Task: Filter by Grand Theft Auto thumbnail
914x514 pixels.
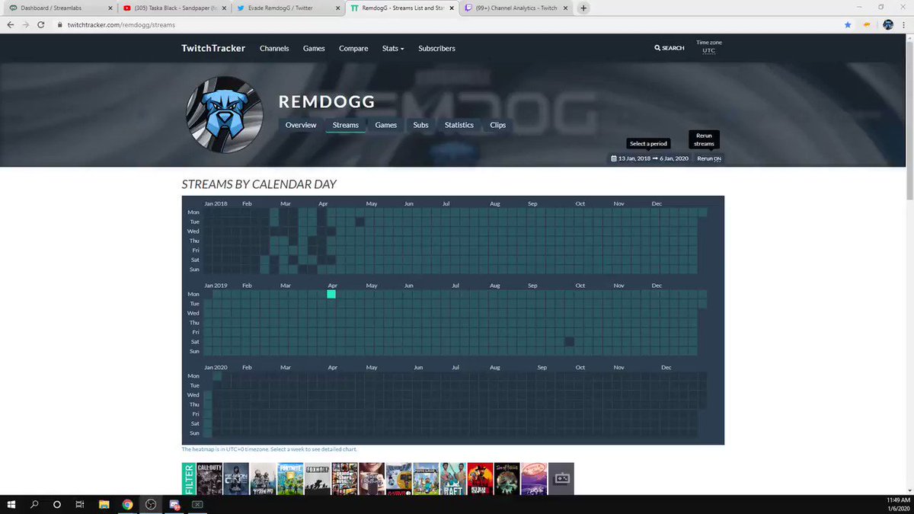Action: tap(344, 479)
